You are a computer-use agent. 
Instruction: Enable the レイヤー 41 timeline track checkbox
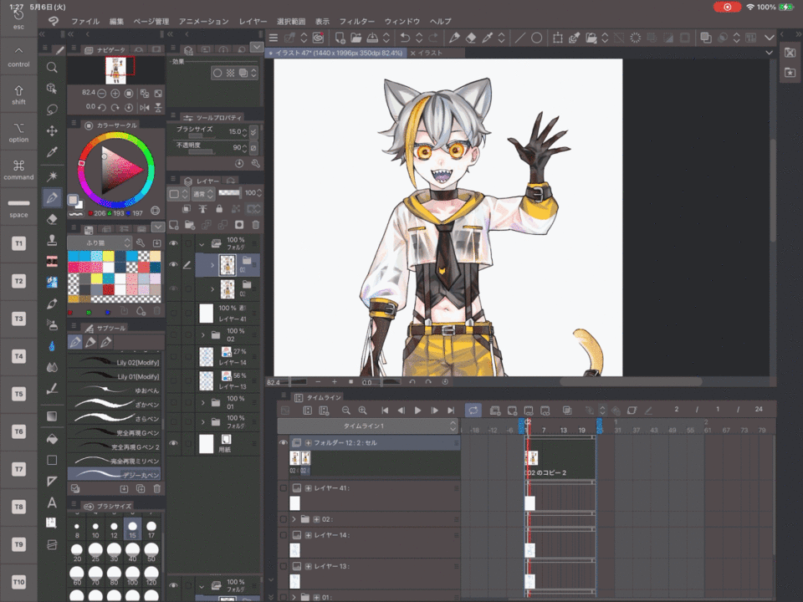(284, 487)
